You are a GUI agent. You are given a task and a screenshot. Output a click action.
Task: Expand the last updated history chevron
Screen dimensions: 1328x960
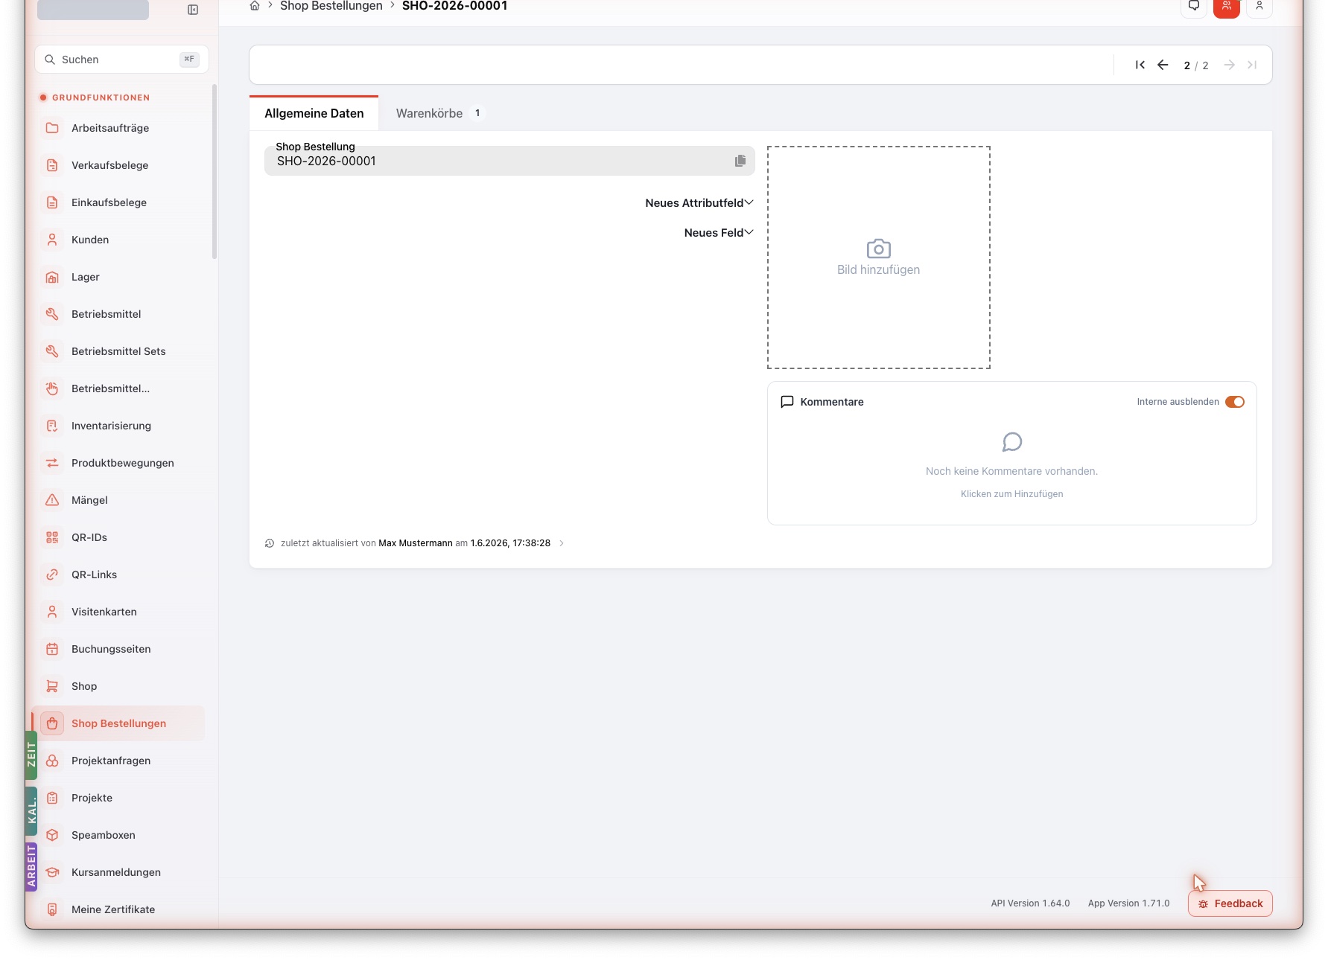pos(562,543)
